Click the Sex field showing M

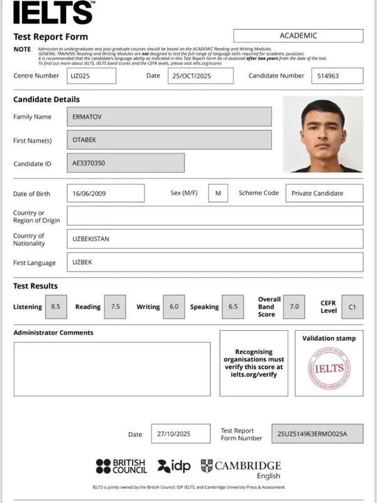click(x=218, y=193)
